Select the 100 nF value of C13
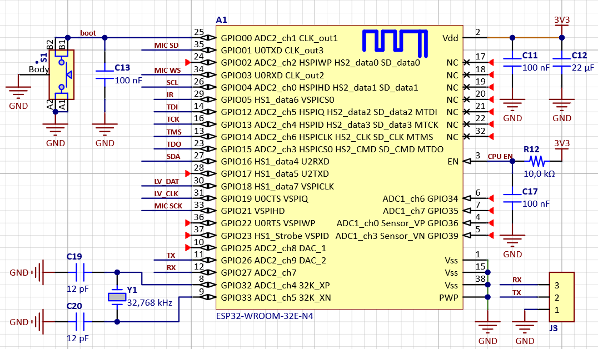Viewport: 598px width, 349px height. pos(128,81)
